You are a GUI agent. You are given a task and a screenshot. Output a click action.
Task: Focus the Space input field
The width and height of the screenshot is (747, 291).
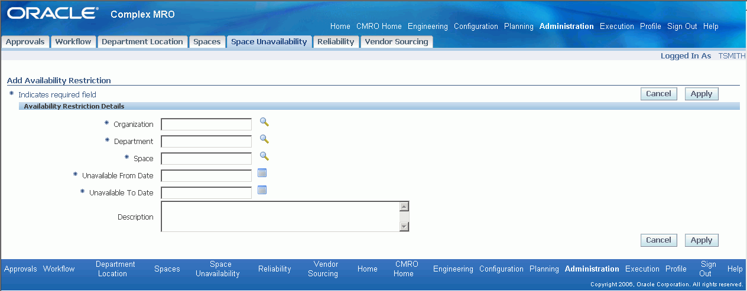tap(206, 159)
